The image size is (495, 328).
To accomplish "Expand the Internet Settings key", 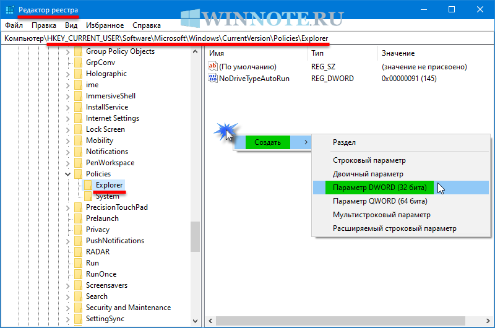I will tap(67, 118).
